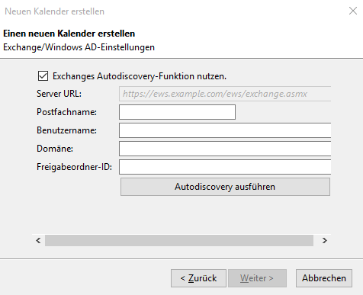Select the Benutzername input box

pos(225,130)
